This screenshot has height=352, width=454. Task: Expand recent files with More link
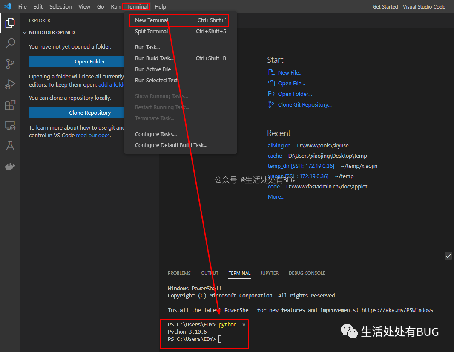(276, 196)
